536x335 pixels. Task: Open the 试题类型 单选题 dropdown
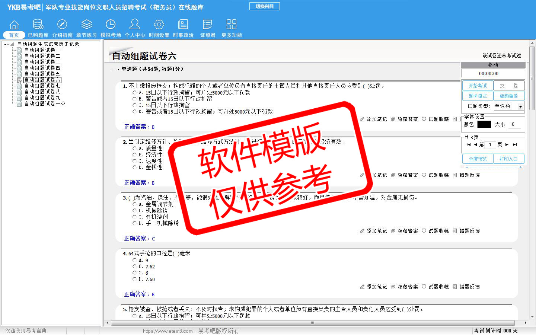[509, 106]
